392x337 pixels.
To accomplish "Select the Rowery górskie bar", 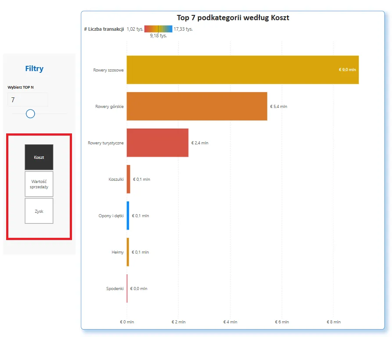I will (197, 106).
